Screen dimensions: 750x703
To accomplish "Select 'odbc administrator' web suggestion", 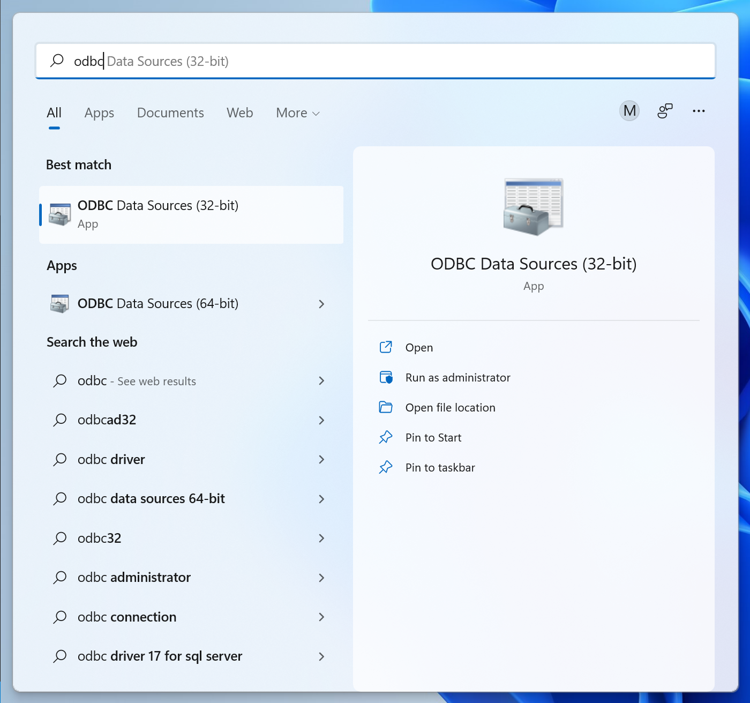I will click(191, 578).
